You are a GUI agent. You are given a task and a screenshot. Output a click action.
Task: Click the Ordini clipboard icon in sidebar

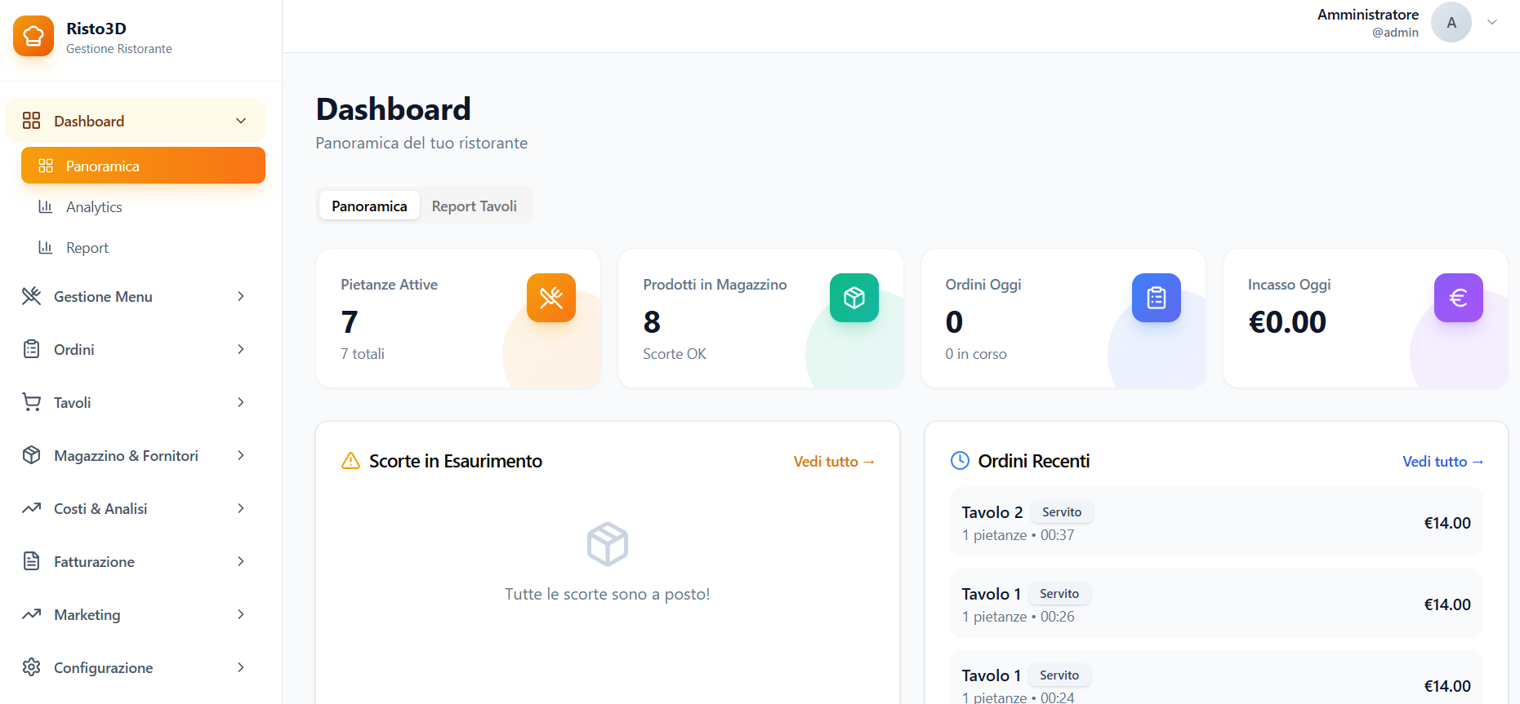pos(31,349)
